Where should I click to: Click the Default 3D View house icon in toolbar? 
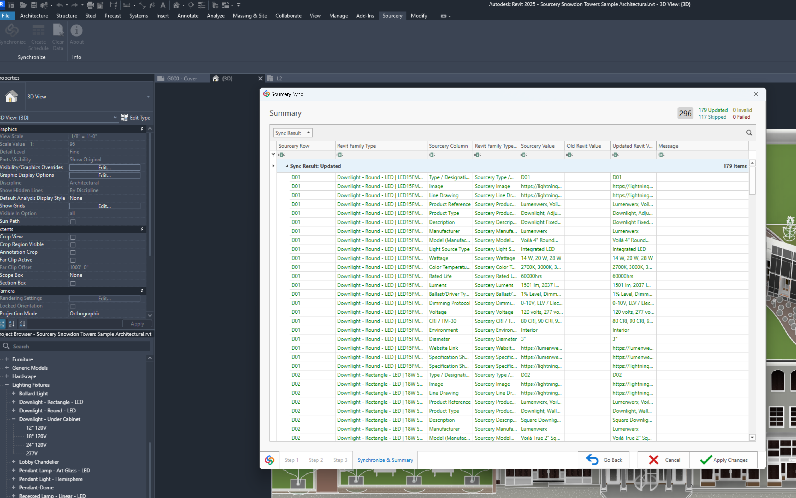[x=176, y=5]
